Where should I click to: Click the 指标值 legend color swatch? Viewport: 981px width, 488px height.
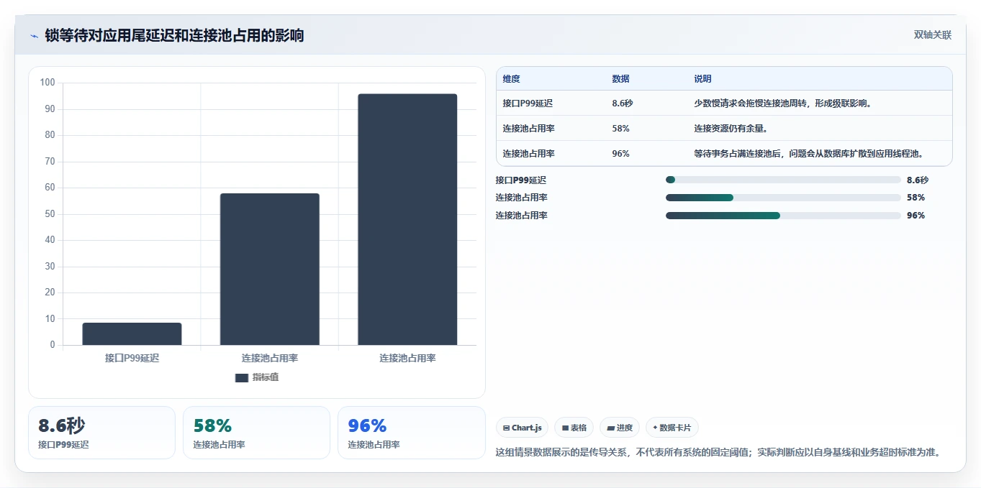tap(242, 377)
